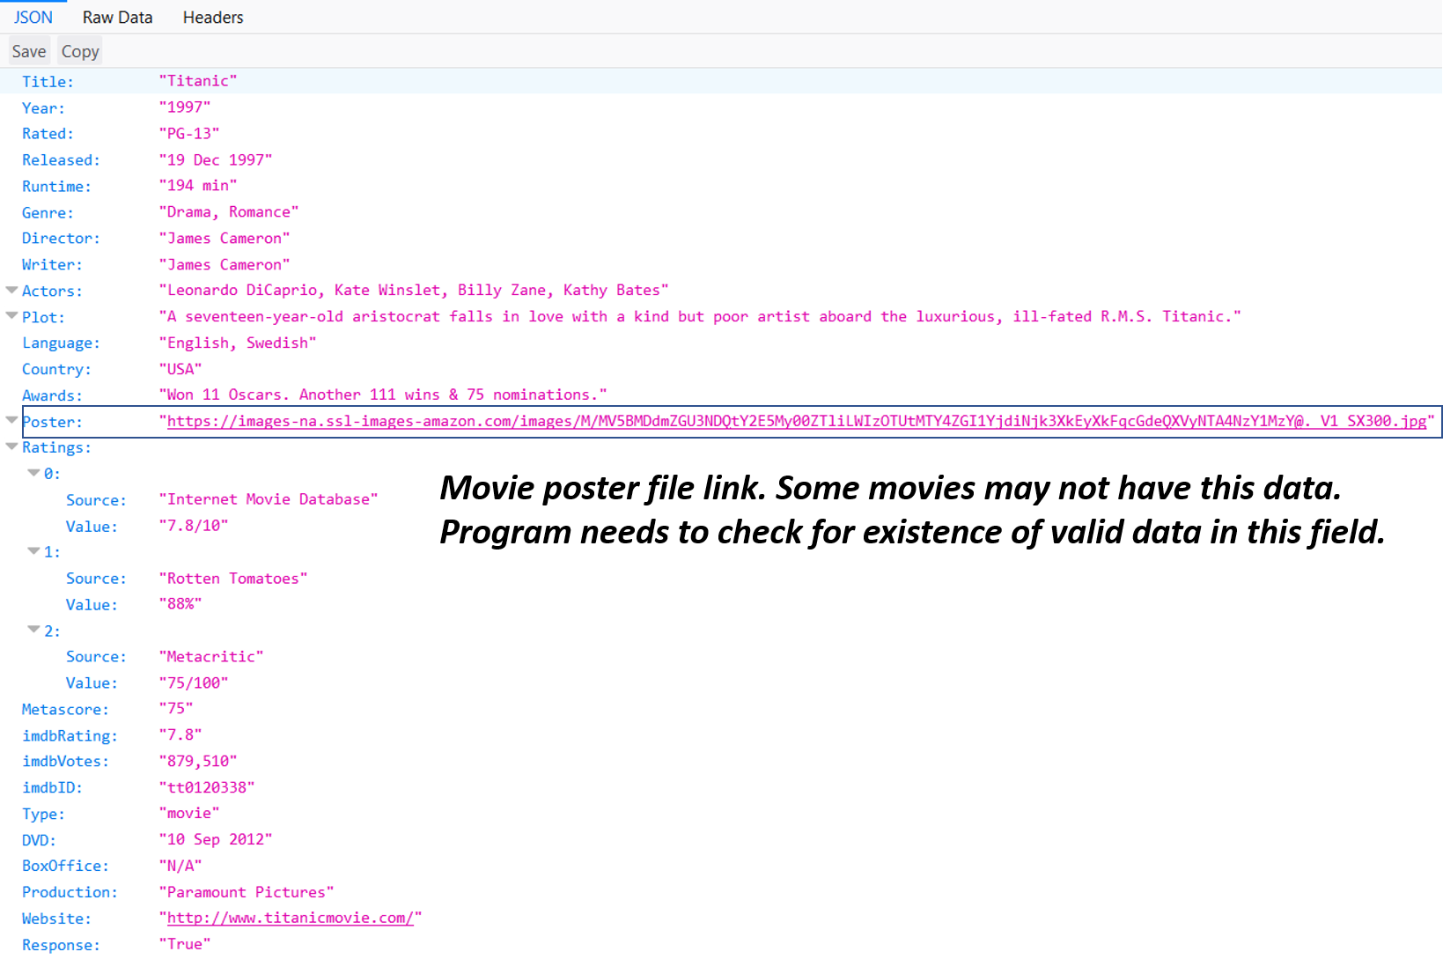
Task: Collapse the Ratings node
Action: pos(11,446)
